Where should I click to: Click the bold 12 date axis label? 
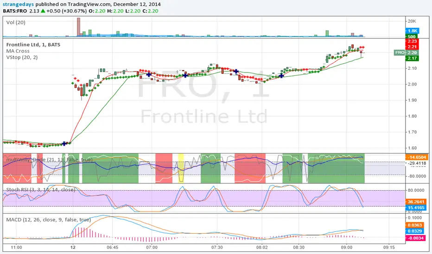(73, 248)
